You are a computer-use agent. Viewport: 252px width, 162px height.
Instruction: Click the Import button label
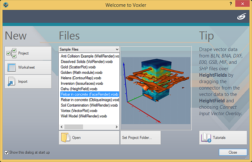23,81
